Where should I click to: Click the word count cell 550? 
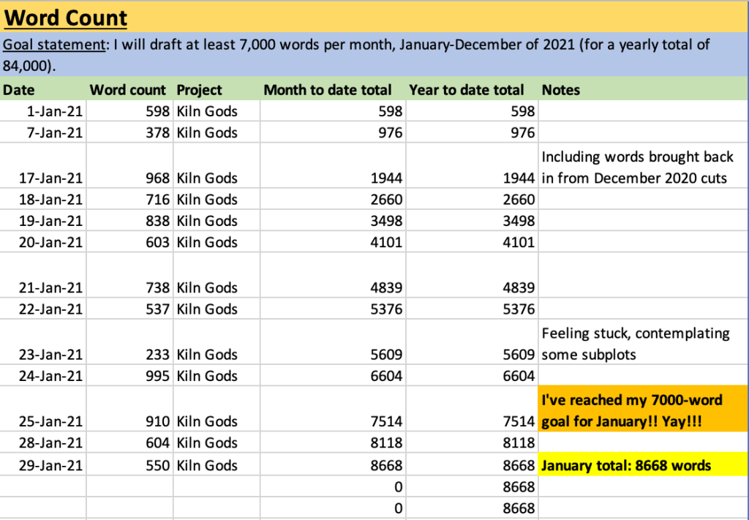pyautogui.click(x=129, y=464)
